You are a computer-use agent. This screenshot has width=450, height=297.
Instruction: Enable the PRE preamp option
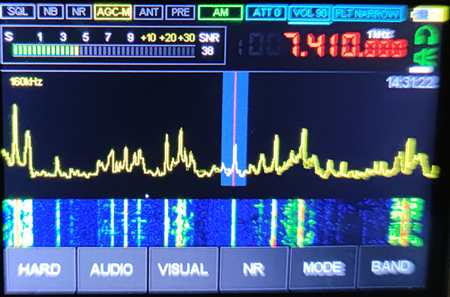pyautogui.click(x=180, y=12)
